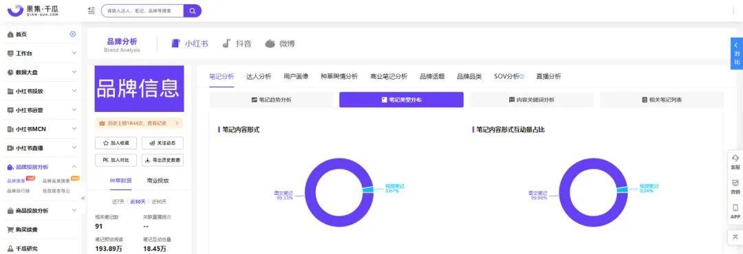
Task: Switch to the 品牌活郜 tab
Action: tap(432, 77)
